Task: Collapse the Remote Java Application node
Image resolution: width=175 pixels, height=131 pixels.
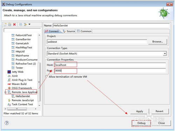Action: click(5, 92)
